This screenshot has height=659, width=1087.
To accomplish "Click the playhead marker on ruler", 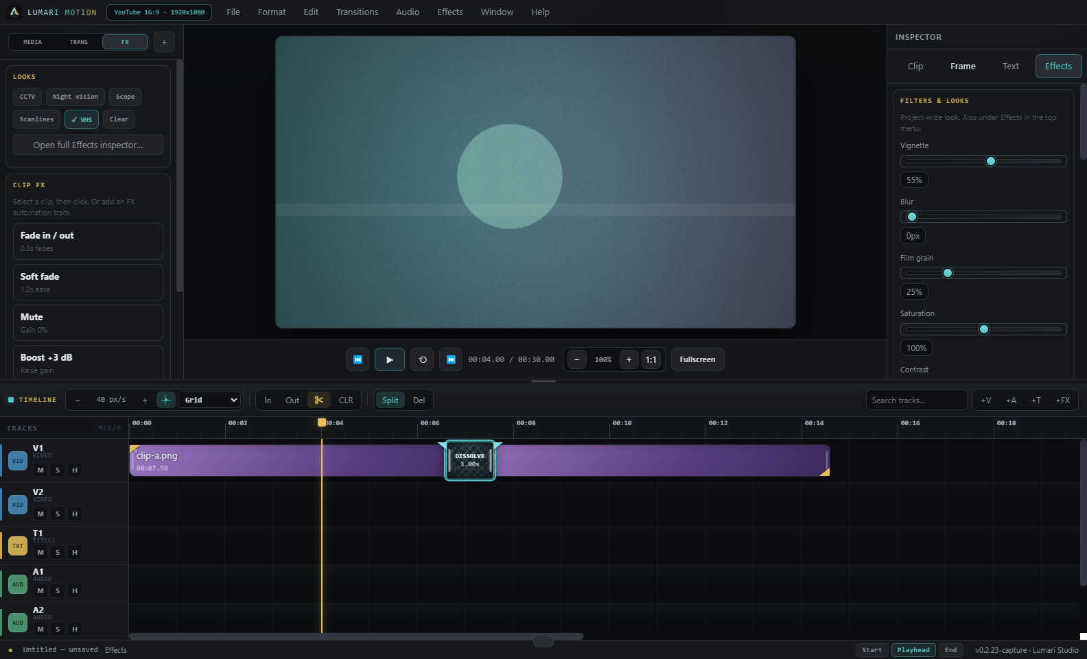I will click(322, 422).
